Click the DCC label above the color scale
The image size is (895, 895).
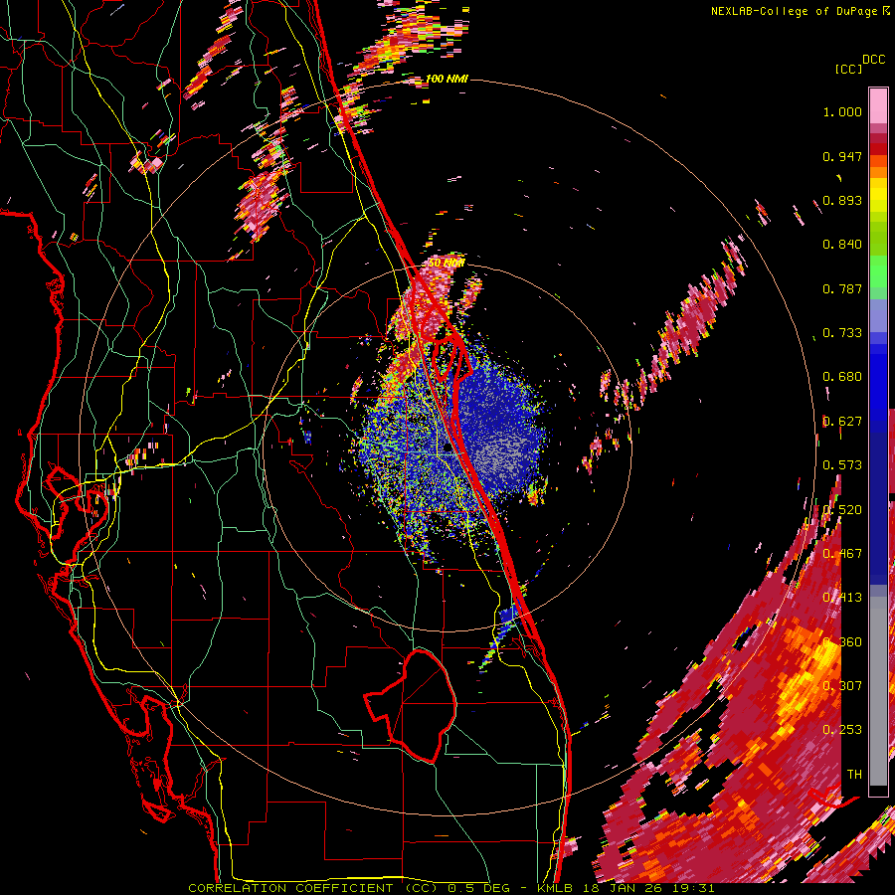click(873, 60)
